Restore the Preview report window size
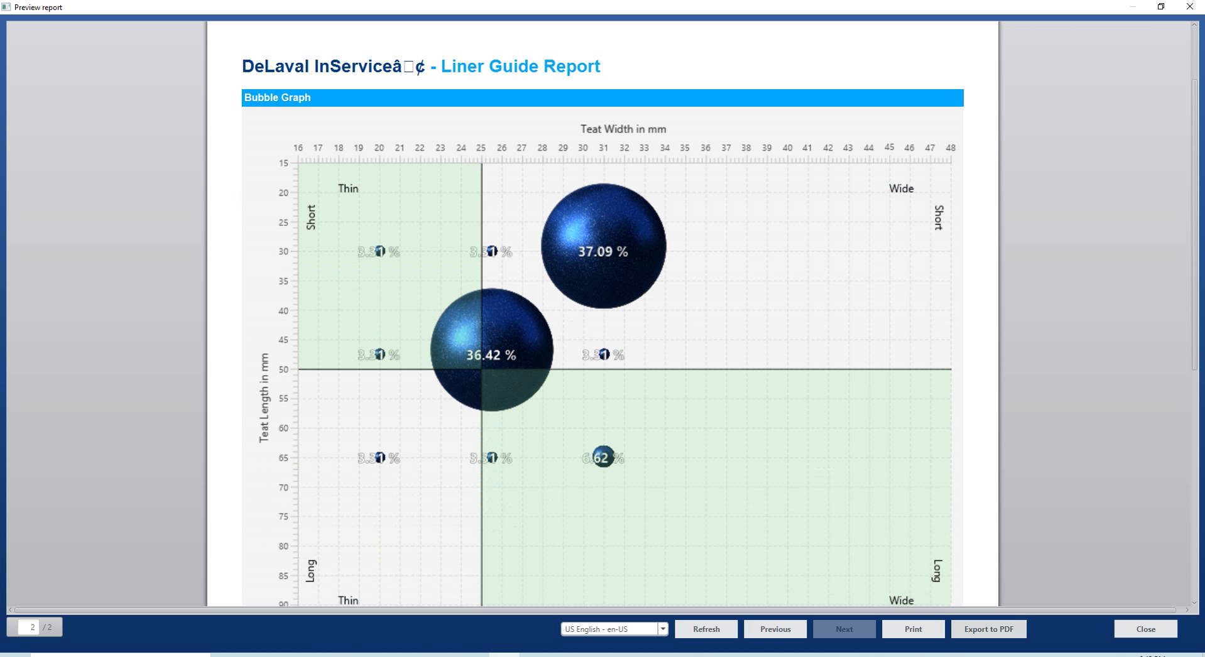 (x=1161, y=7)
